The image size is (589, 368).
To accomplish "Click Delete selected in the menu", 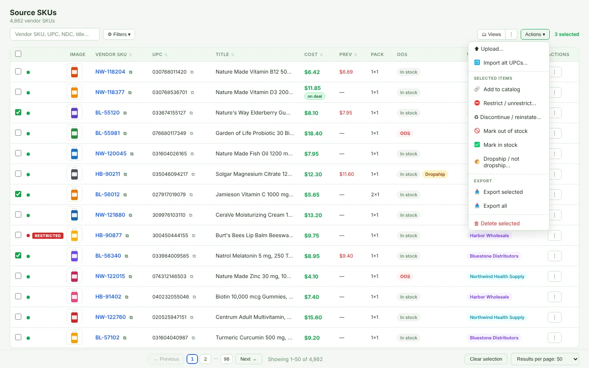I will 509,224.
